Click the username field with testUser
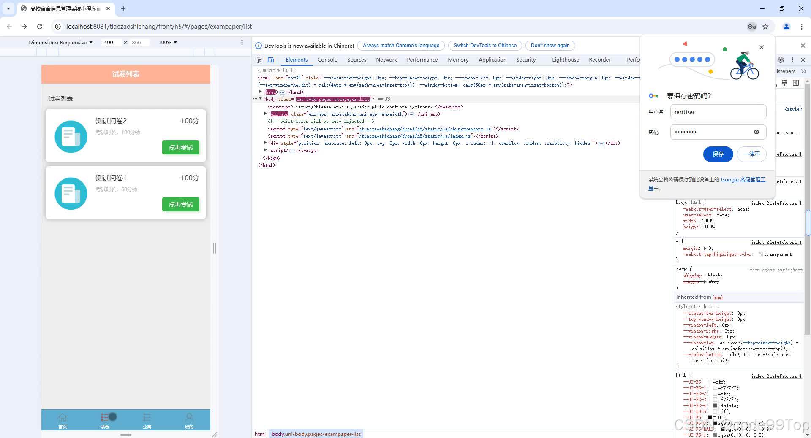The width and height of the screenshot is (811, 438). [x=718, y=112]
